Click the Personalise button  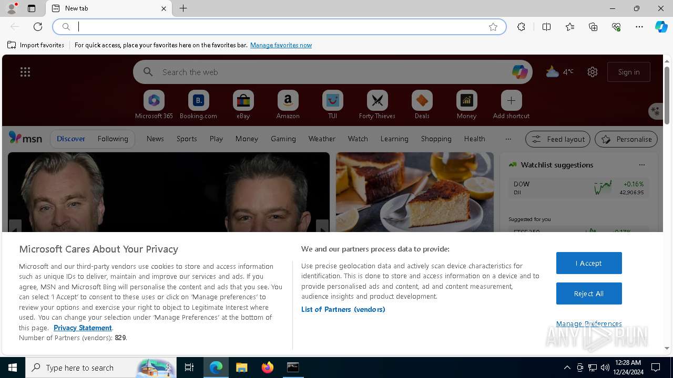click(626, 139)
